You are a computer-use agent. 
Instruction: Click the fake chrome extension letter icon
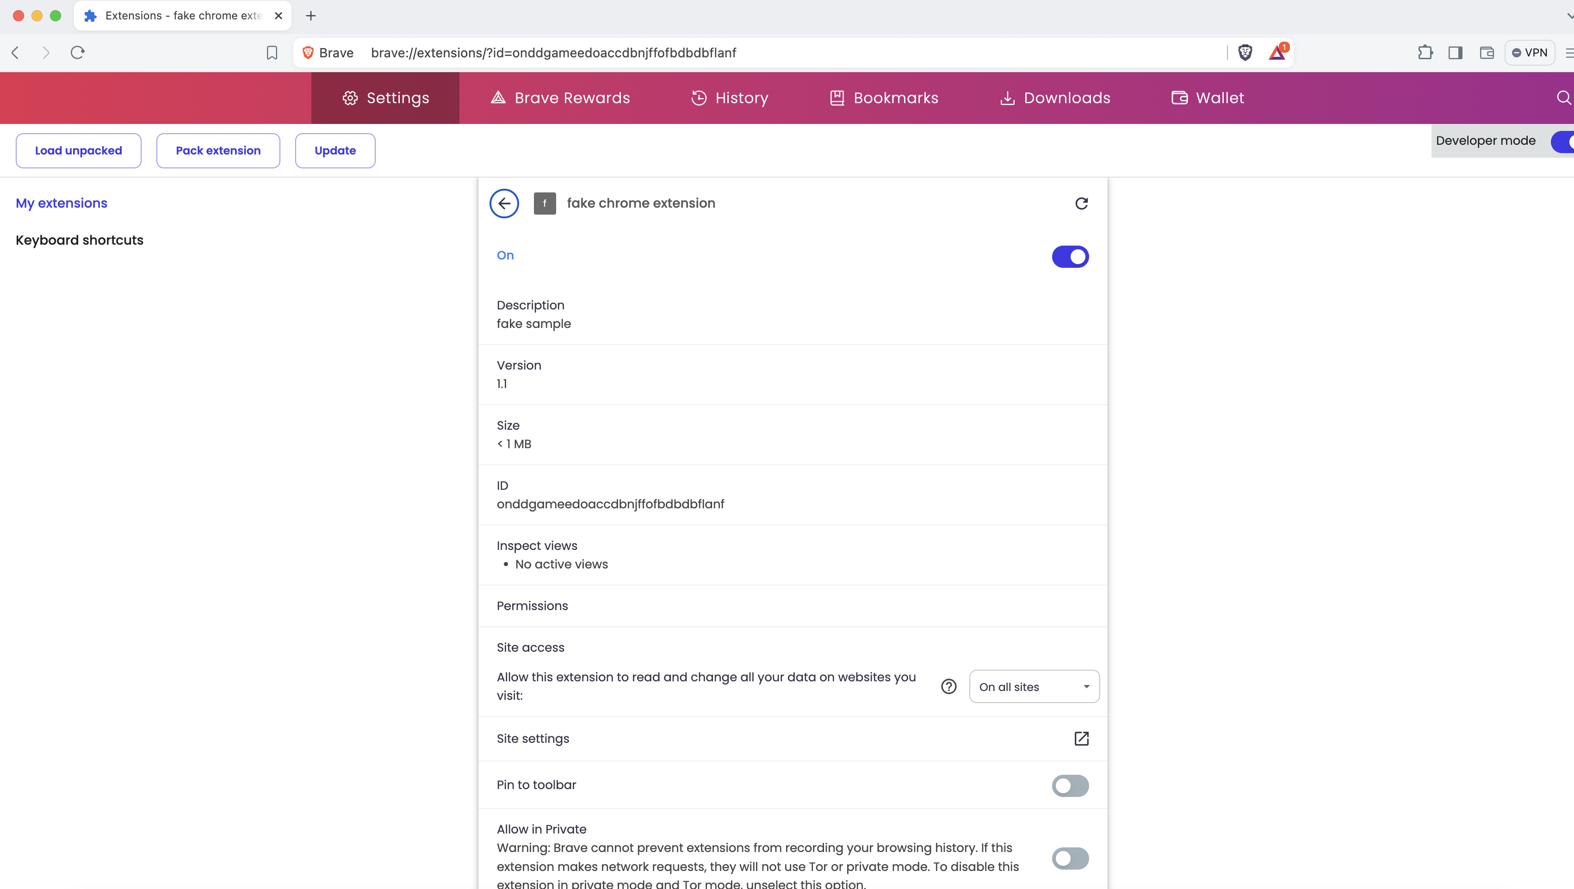[545, 204]
